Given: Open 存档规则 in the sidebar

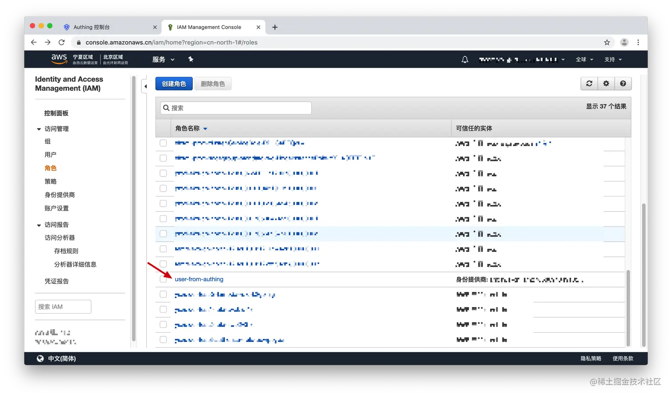Looking at the screenshot, I should pos(66,251).
